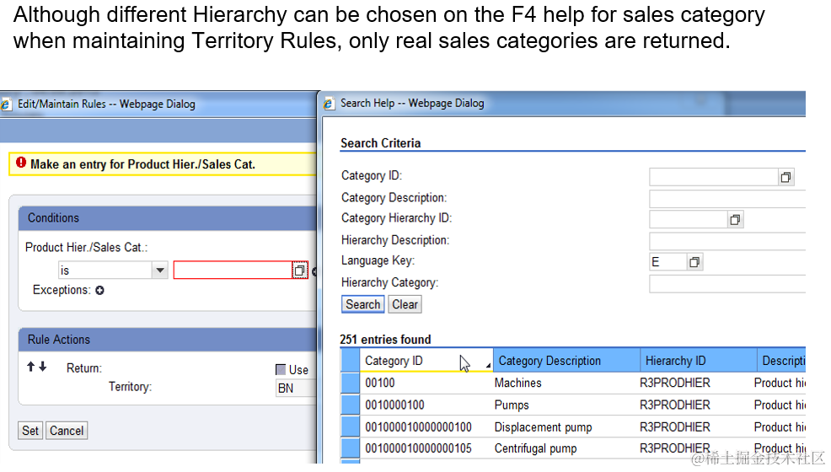Open value help for Language Key field
This screenshot has height=472, width=831.
pyautogui.click(x=694, y=262)
